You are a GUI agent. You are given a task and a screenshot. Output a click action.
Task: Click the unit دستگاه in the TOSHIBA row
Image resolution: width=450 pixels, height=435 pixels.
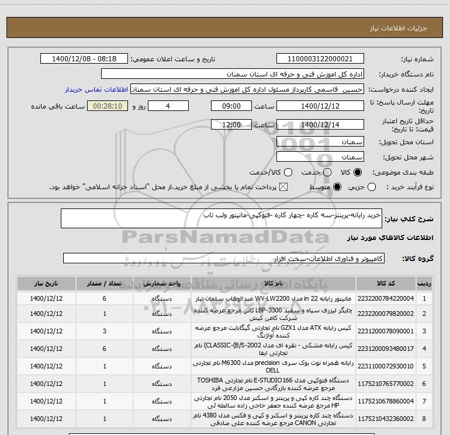coord(162,384)
